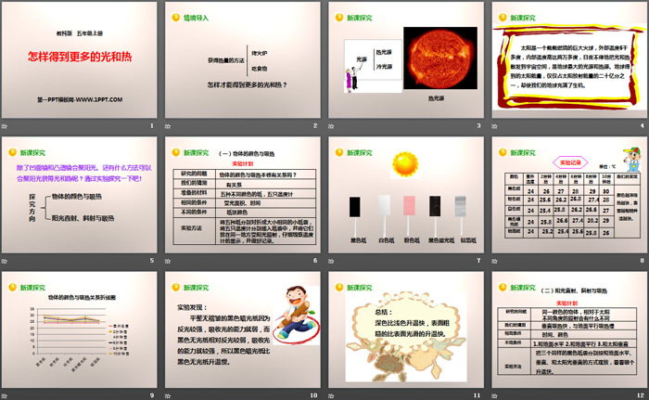Viewport: 649px width, 400px height.
Task: Click animation star icon under slide 1
Action: 5,126
